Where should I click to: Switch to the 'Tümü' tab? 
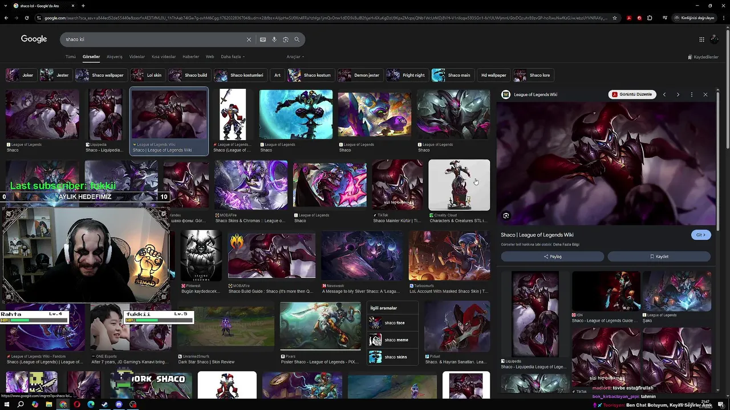[70, 57]
